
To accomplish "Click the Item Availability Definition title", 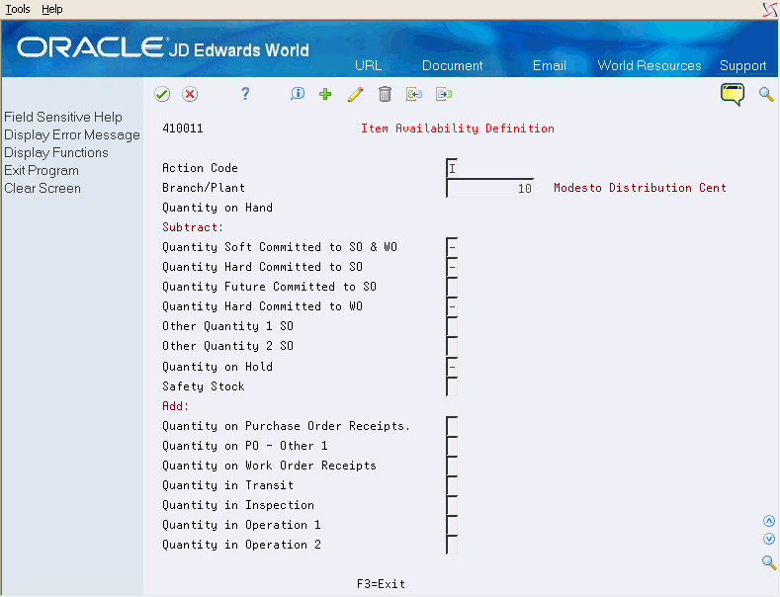I will click(x=457, y=128).
